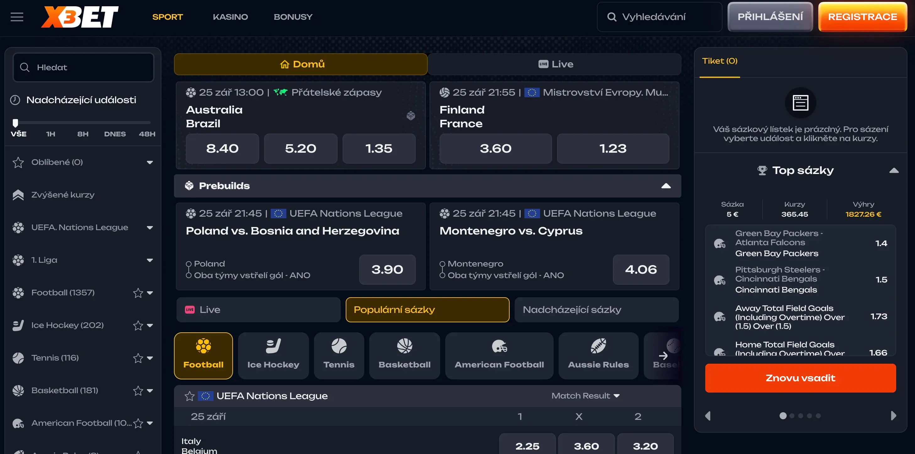915x454 pixels.
Task: Pick the 1.23 odds for France
Action: pyautogui.click(x=613, y=149)
